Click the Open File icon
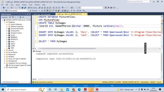Screen dimensions: 164x92 [x=20, y=8]
